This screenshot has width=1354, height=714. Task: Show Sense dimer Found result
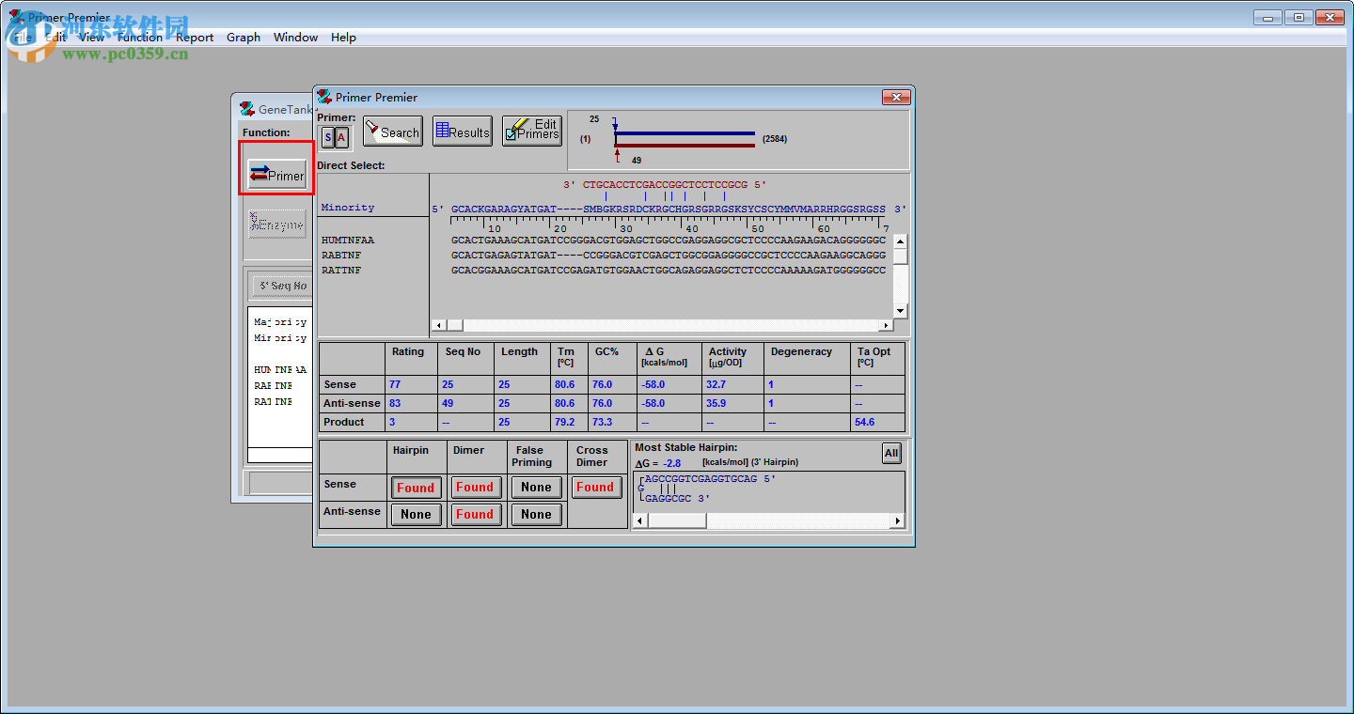(x=475, y=488)
